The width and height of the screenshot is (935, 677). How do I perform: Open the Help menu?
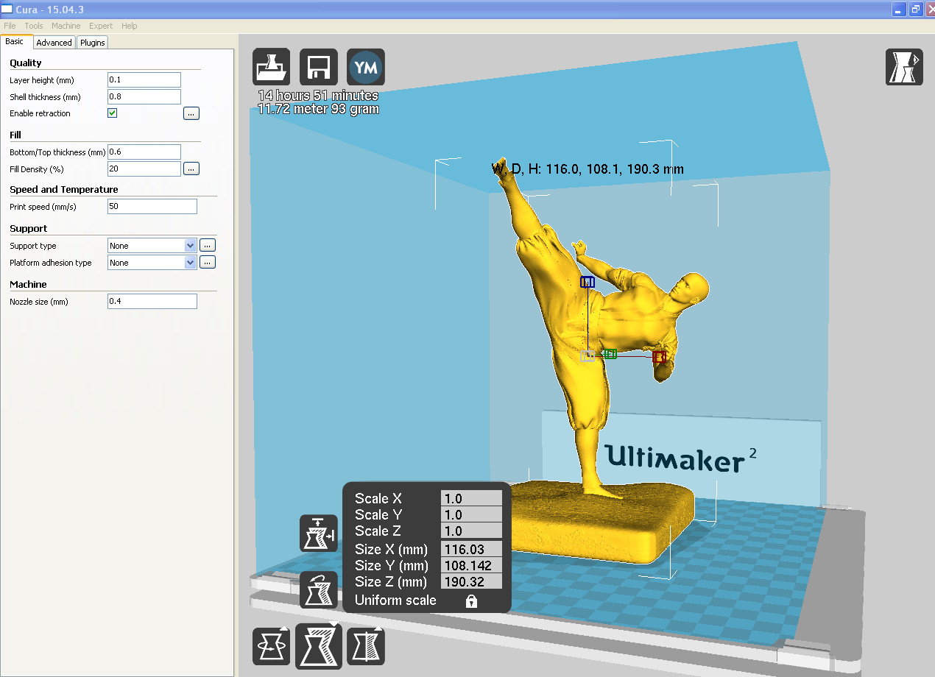pos(130,26)
